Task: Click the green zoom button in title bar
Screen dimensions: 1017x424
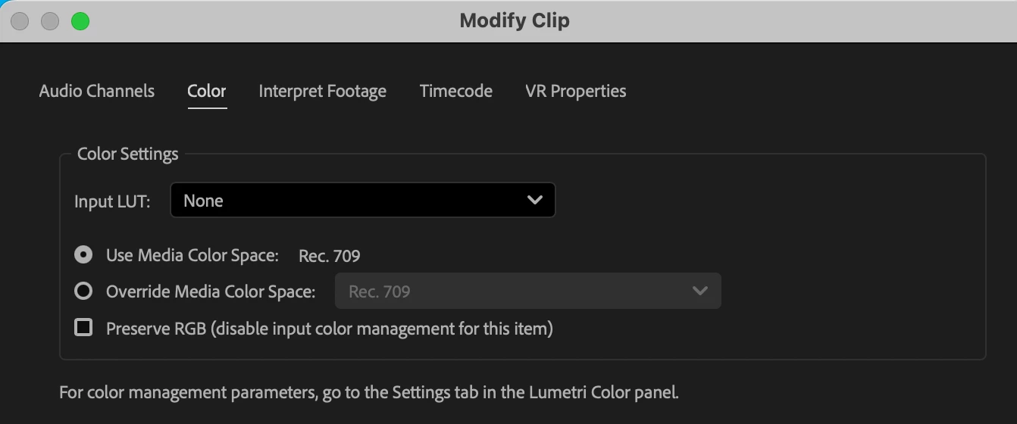Action: coord(80,21)
